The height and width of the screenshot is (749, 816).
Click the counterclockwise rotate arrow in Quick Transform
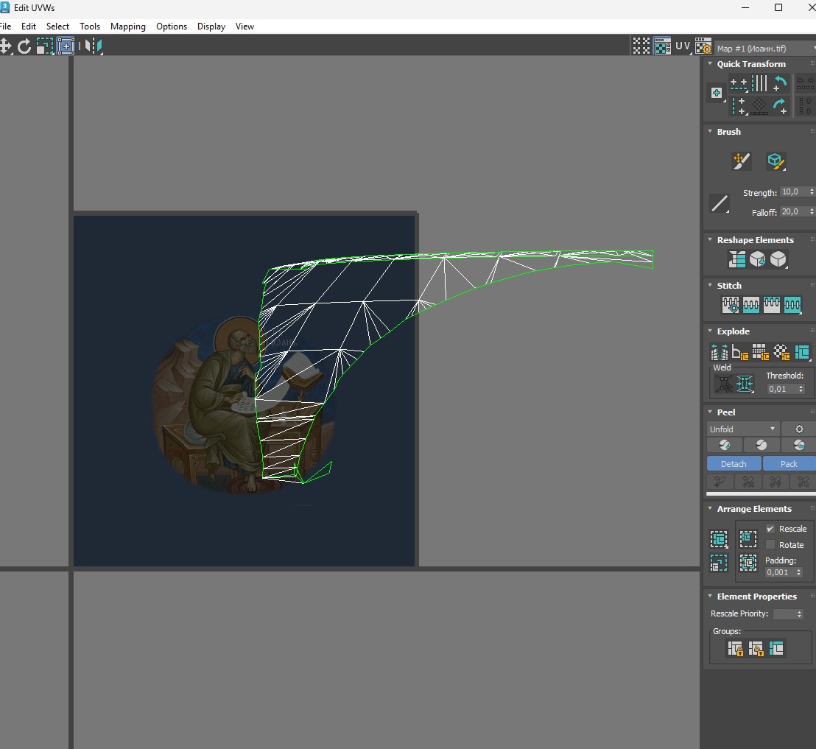click(x=780, y=83)
